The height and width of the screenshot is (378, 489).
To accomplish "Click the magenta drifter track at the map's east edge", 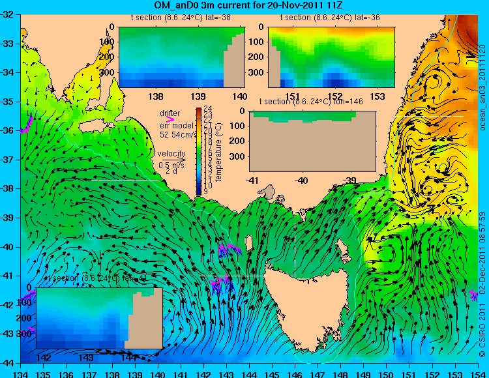I will point(474,295).
